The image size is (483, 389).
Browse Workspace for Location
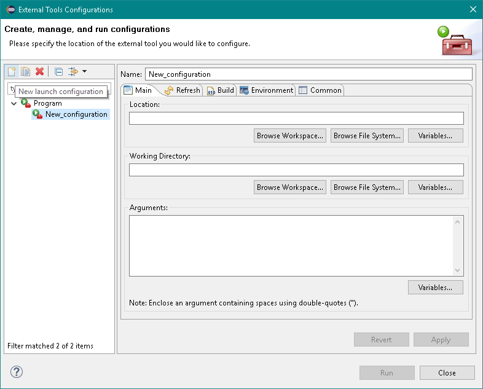pos(290,136)
